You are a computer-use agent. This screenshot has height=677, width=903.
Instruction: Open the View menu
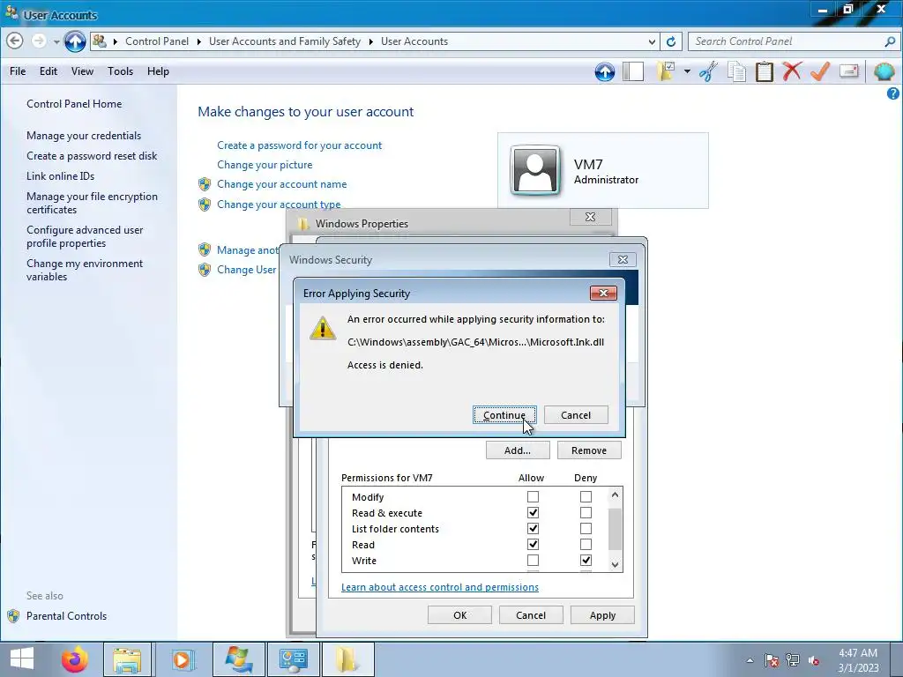click(x=82, y=71)
